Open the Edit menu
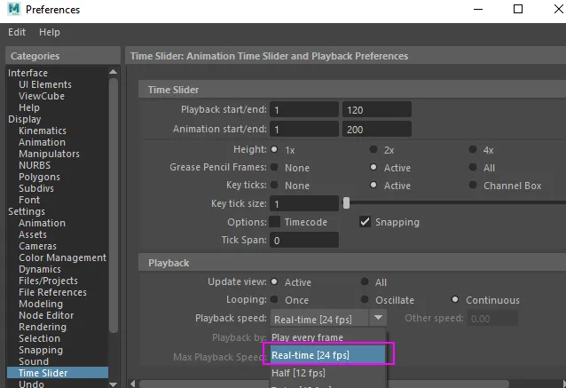The height and width of the screenshot is (388, 566). coord(17,32)
